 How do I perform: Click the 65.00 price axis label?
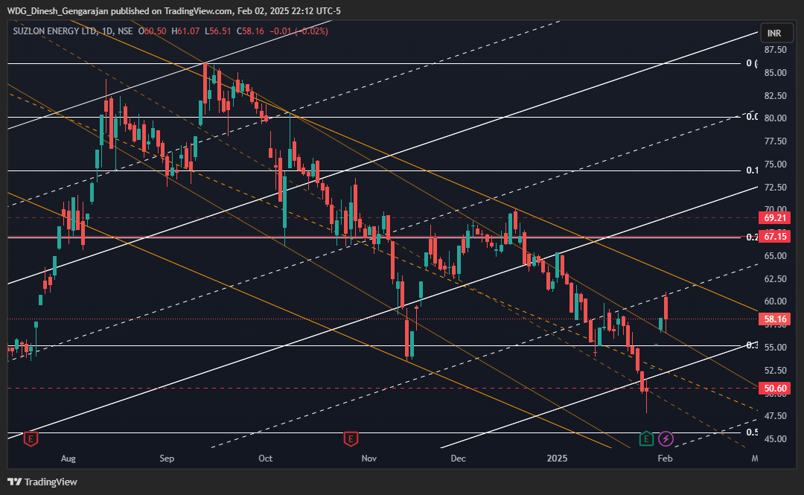pyautogui.click(x=775, y=255)
